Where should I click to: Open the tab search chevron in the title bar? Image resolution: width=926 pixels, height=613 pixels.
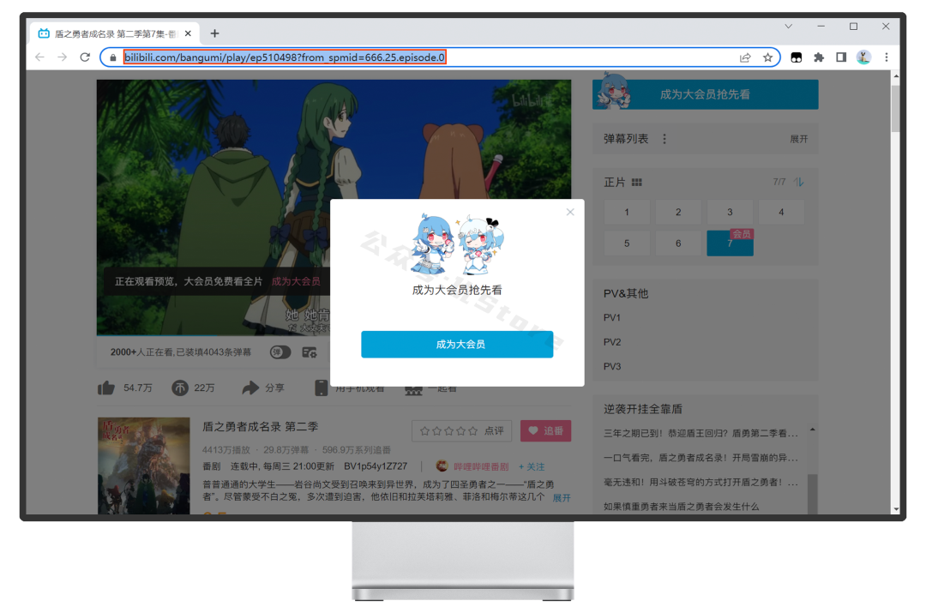pyautogui.click(x=789, y=26)
